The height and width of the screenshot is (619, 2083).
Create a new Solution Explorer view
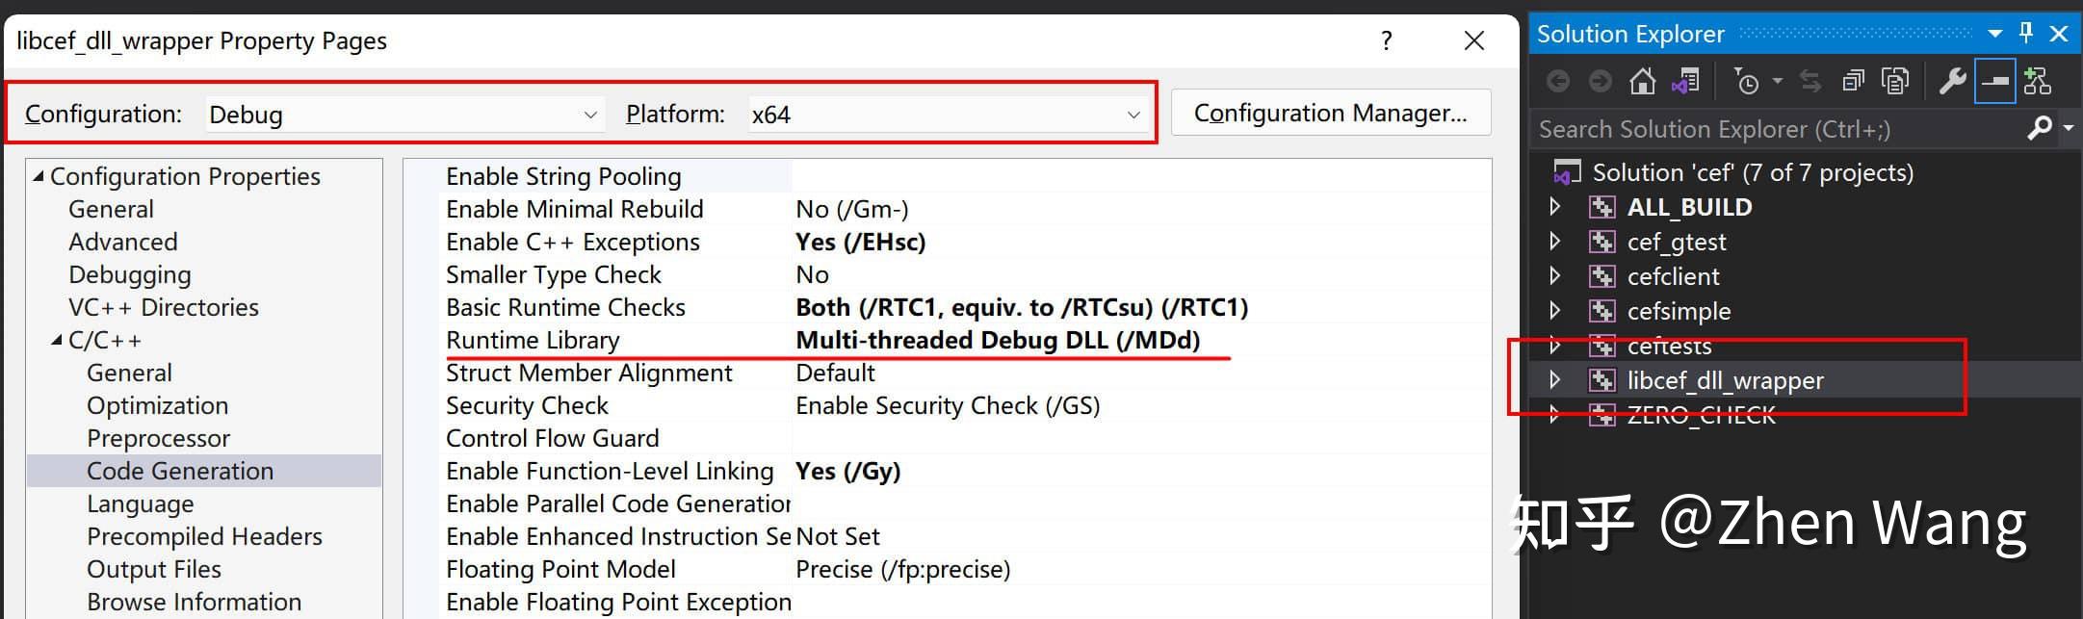click(x=2039, y=81)
